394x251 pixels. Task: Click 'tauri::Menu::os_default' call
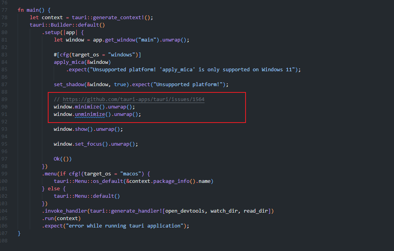coord(89,181)
